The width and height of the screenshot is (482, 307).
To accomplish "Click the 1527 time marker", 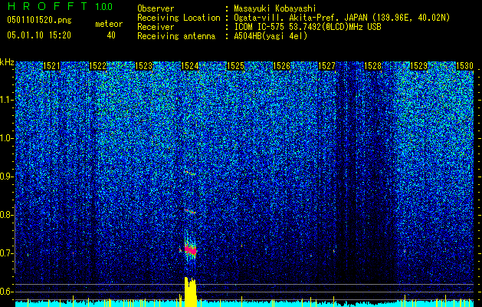I will 326,66.
